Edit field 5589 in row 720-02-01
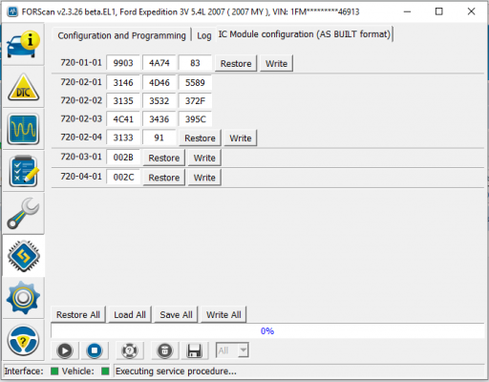This screenshot has width=489, height=382. coord(195,82)
